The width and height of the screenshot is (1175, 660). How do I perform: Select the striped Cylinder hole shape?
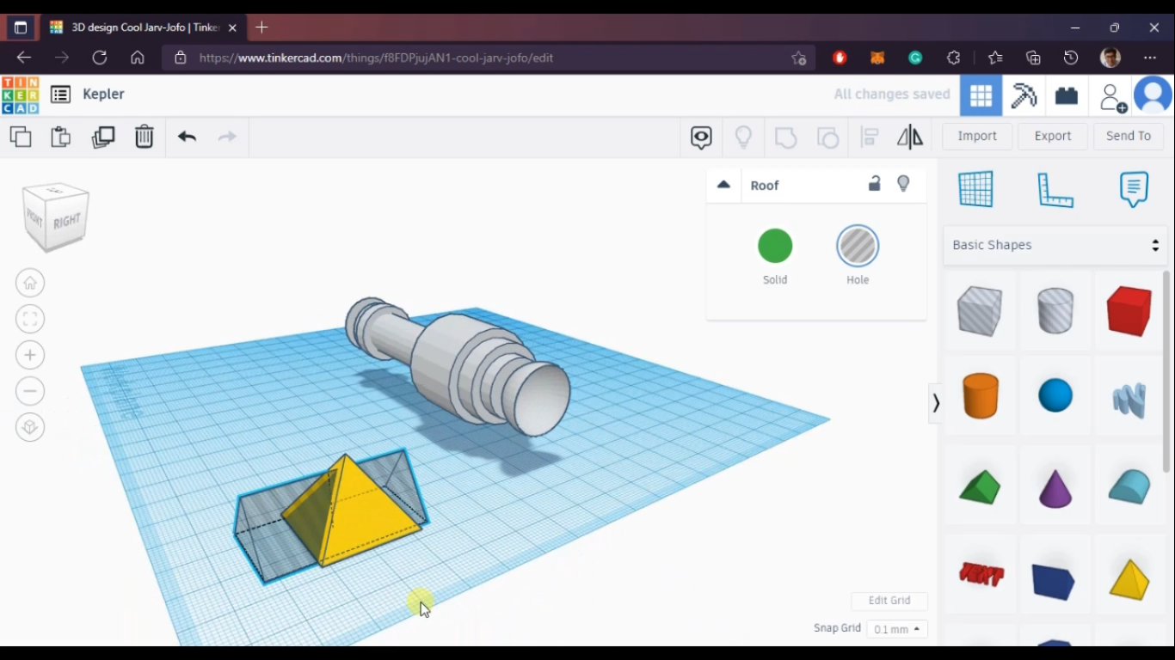tap(1055, 310)
